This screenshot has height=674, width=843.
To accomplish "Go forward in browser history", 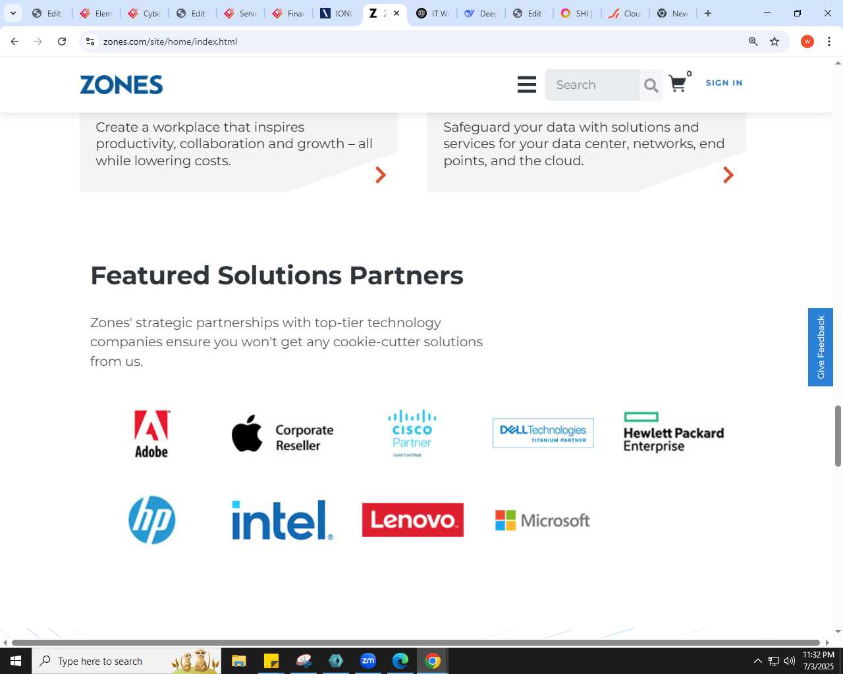I will tap(38, 41).
